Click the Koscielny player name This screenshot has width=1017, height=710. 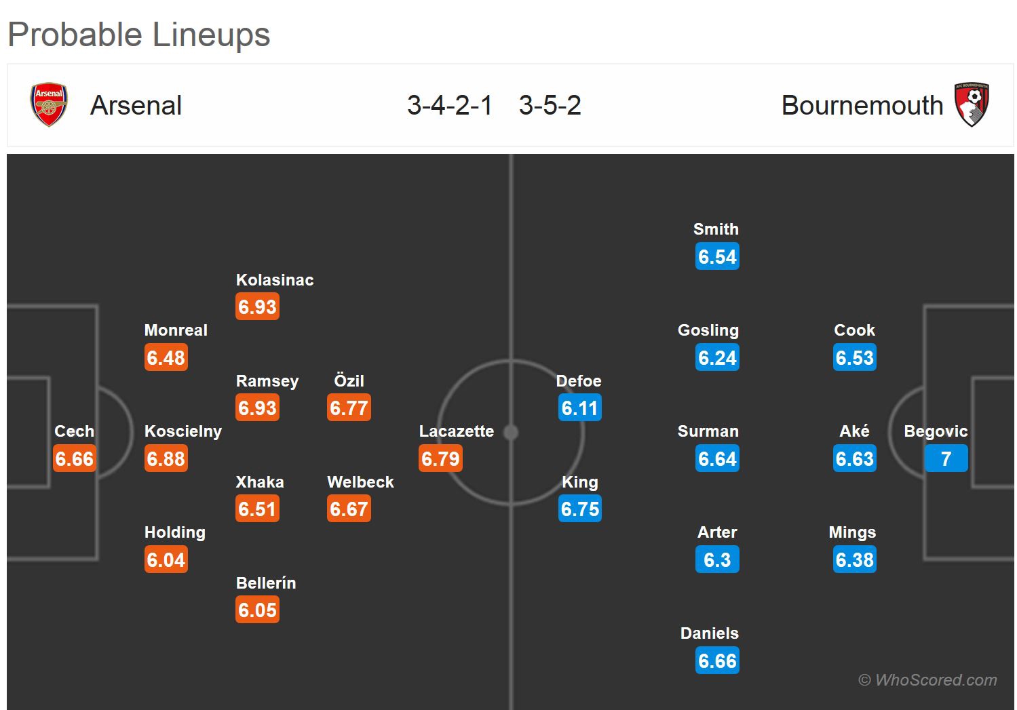pos(183,431)
